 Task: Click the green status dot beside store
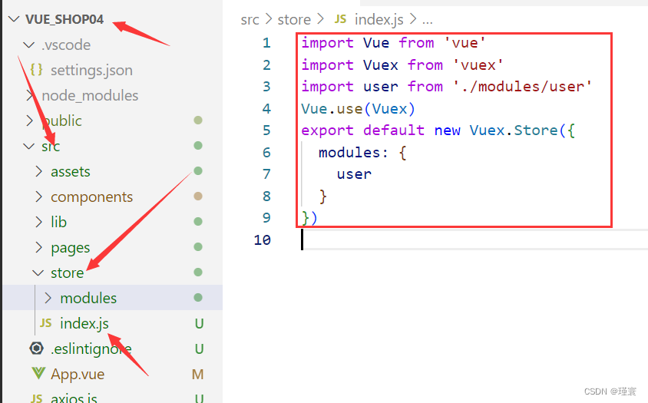(x=198, y=272)
